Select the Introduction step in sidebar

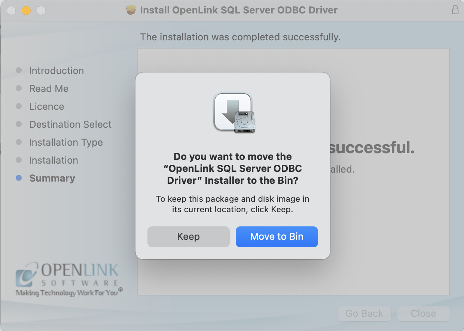coord(57,71)
